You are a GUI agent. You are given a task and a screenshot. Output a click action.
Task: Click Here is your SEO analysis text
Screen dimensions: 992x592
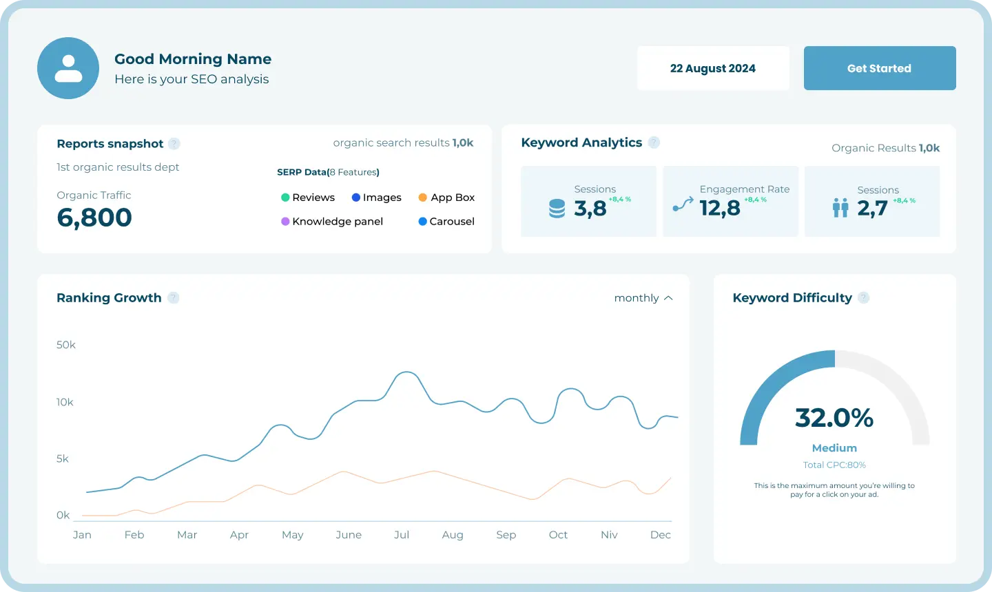[x=192, y=79]
